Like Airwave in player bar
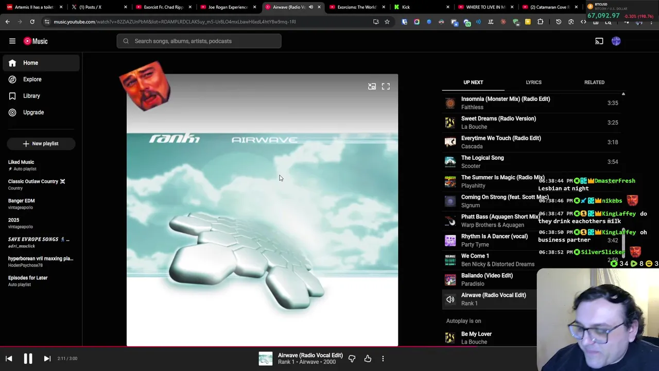The height and width of the screenshot is (371, 659). [x=368, y=359]
